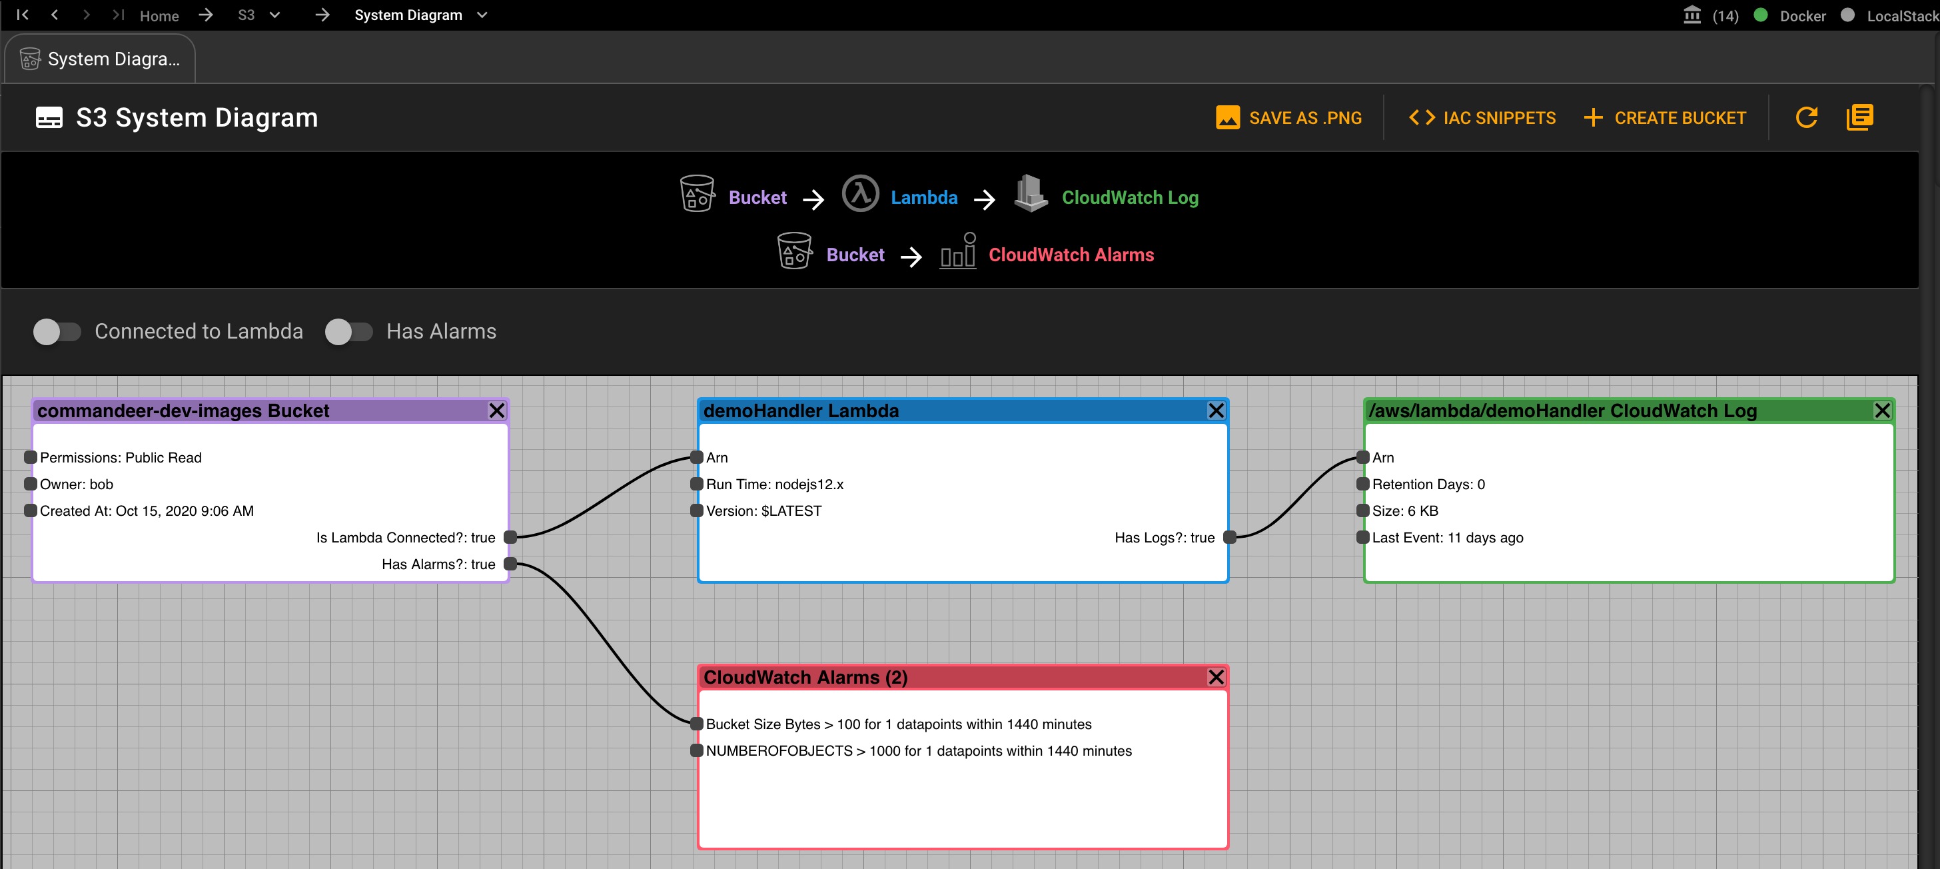Click the CloudWatch Log legend icon

point(1030,193)
